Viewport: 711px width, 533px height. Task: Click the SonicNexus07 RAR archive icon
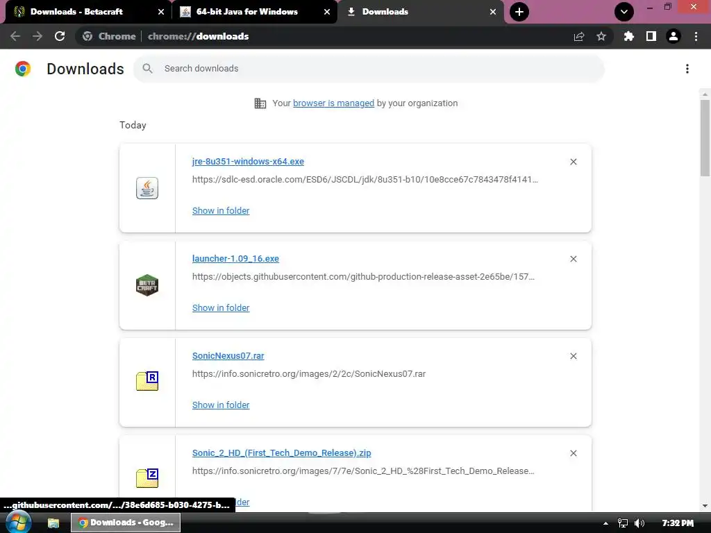point(147,381)
